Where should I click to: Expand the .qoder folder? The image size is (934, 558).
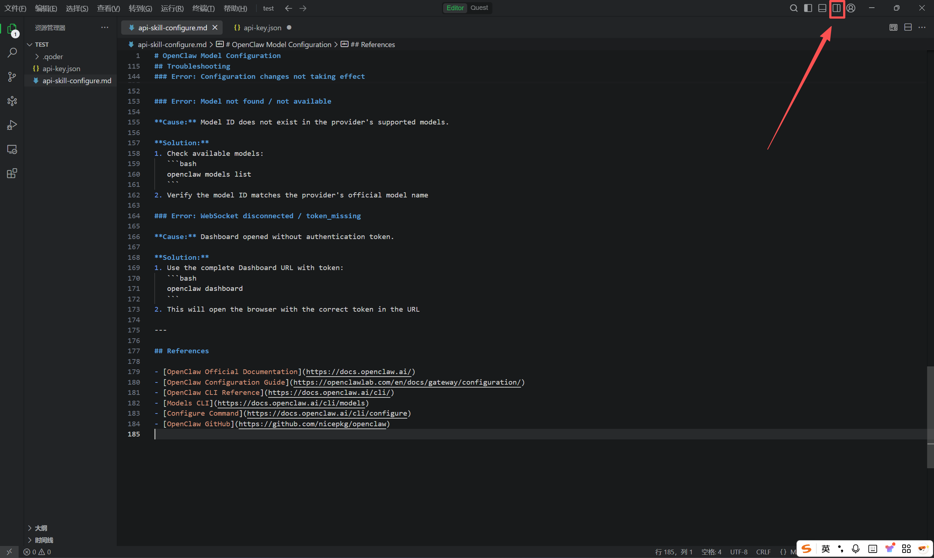pyautogui.click(x=53, y=57)
